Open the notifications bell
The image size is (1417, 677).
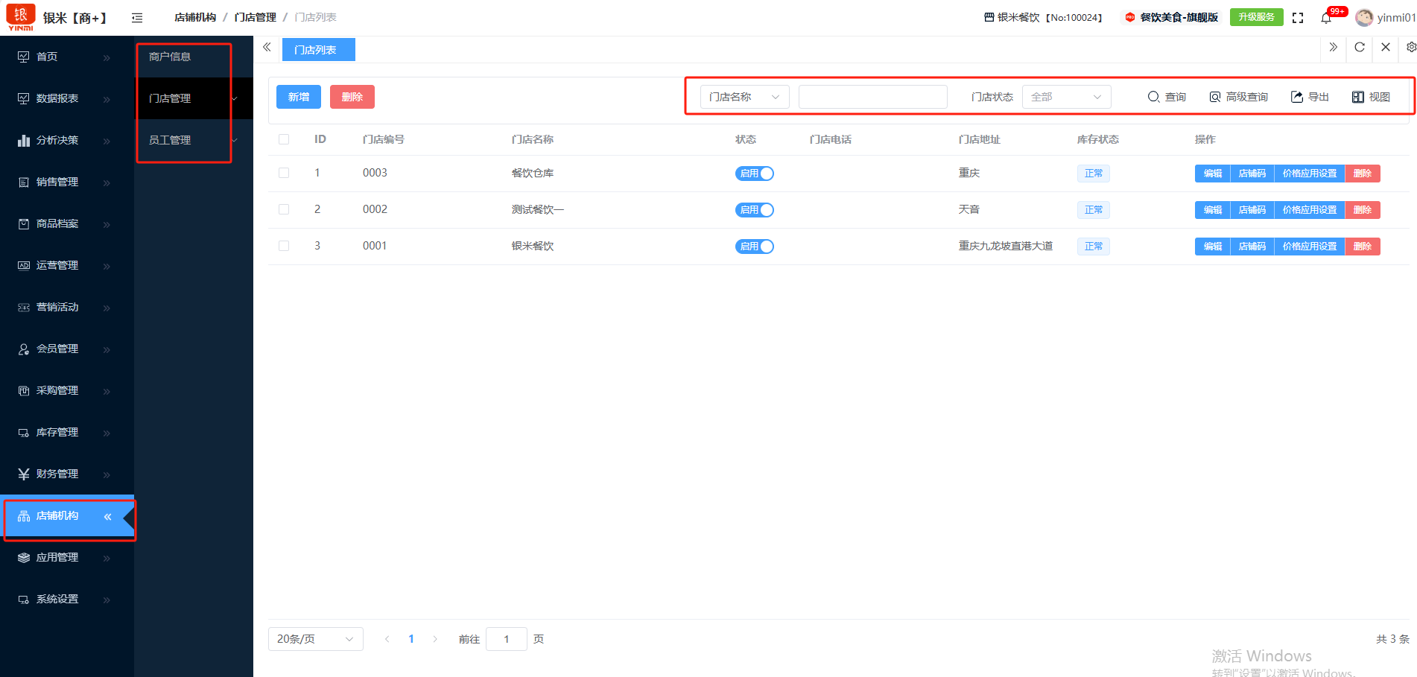(1326, 18)
